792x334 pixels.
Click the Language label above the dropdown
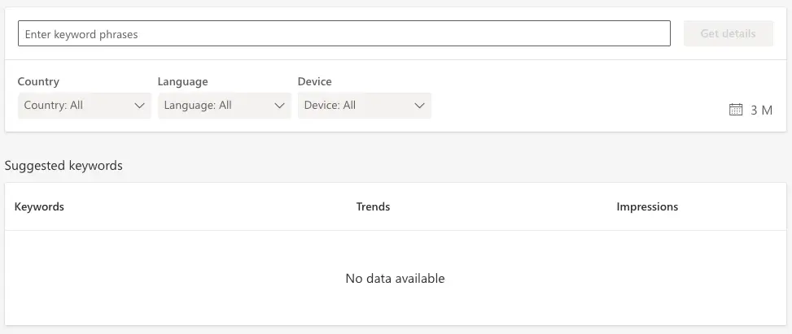(x=183, y=81)
